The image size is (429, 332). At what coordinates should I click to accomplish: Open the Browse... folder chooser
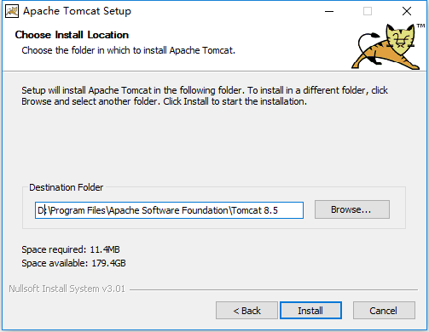[x=352, y=209]
